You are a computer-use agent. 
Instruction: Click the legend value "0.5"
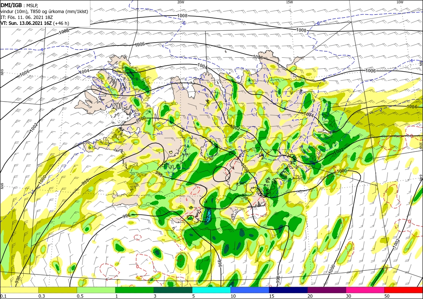pyautogui.click(x=80, y=296)
